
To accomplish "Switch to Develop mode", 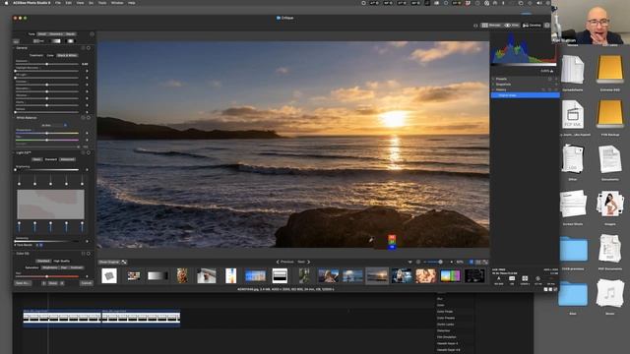I will (532, 26).
